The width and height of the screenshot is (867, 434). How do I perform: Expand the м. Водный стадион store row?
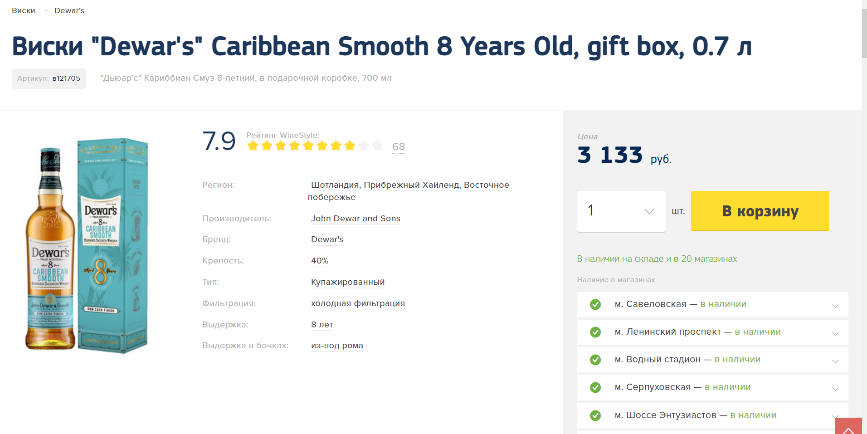click(835, 361)
